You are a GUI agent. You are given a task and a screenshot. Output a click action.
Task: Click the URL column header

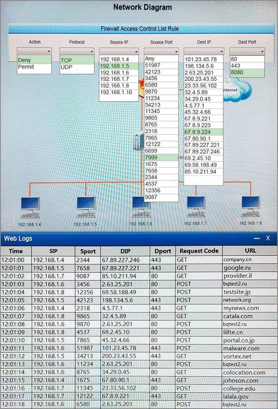[x=250, y=251]
